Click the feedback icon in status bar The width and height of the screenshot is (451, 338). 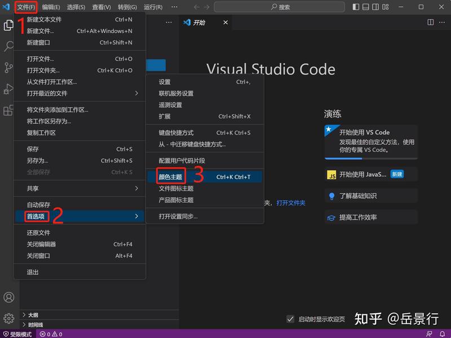coord(429,334)
